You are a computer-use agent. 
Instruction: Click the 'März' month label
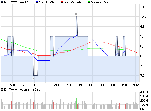coord(135,85)
